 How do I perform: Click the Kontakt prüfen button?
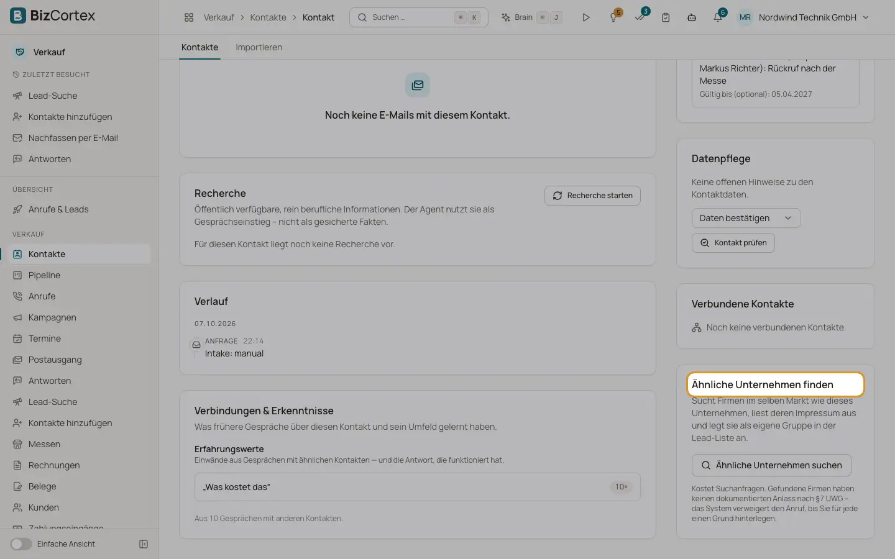coord(733,243)
